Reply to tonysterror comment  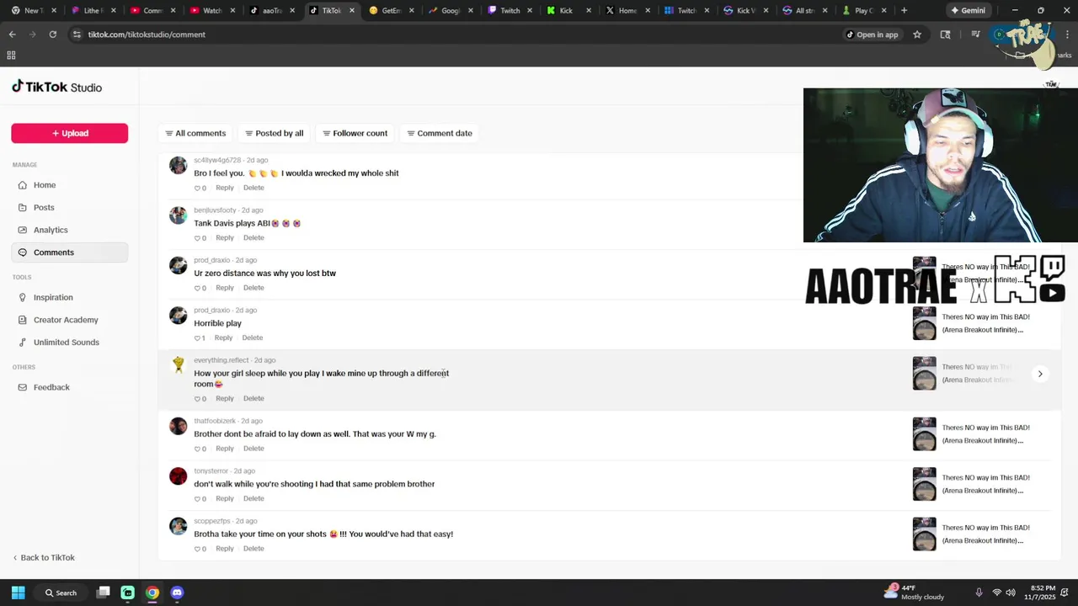point(224,498)
